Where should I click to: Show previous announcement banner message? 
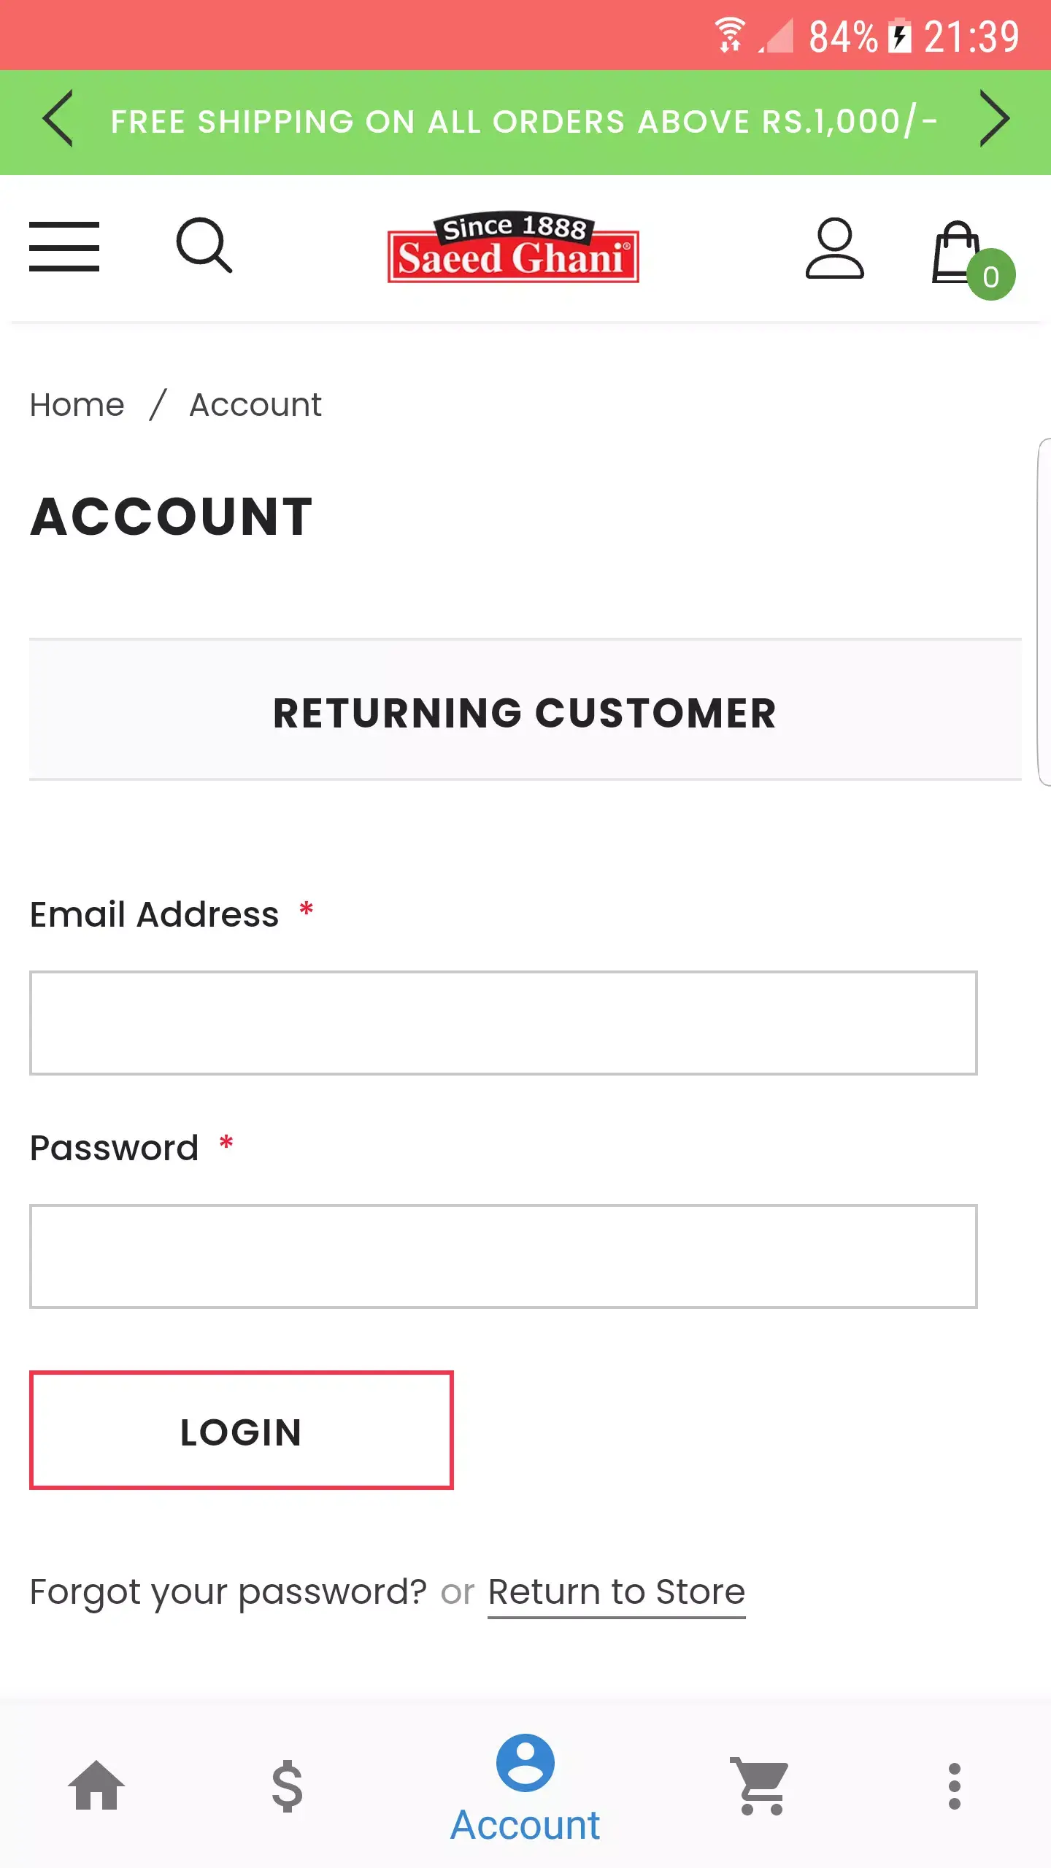click(58, 119)
